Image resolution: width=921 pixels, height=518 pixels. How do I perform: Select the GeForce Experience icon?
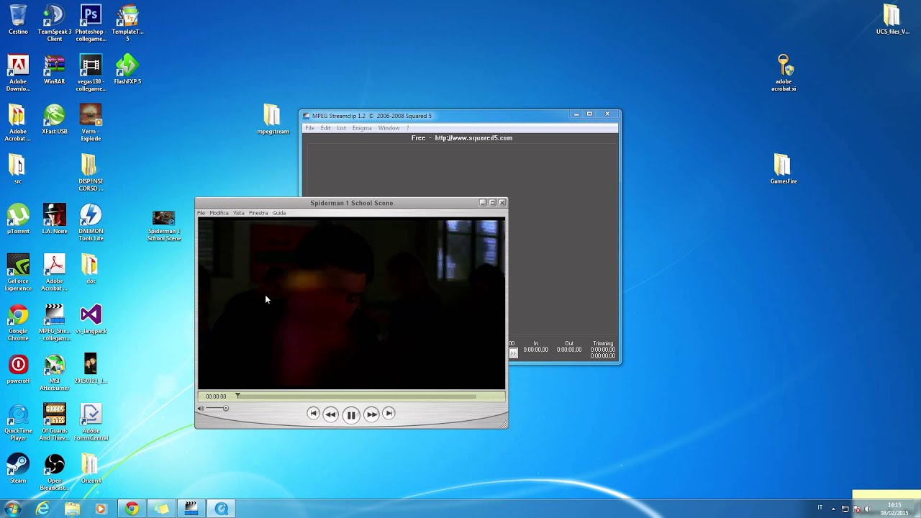pyautogui.click(x=18, y=273)
